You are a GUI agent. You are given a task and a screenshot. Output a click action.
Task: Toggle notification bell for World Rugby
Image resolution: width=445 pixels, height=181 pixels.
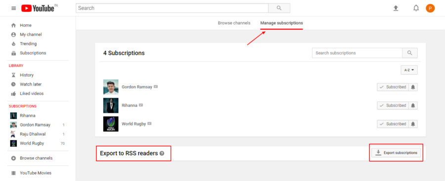[x=413, y=124]
